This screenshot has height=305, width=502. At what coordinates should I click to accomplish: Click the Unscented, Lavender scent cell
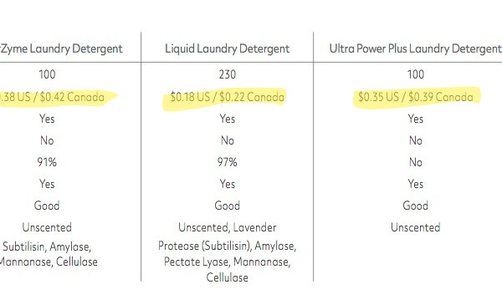[x=228, y=227]
